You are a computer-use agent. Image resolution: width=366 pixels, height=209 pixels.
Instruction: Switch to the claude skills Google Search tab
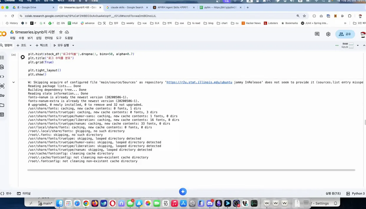click(127, 7)
